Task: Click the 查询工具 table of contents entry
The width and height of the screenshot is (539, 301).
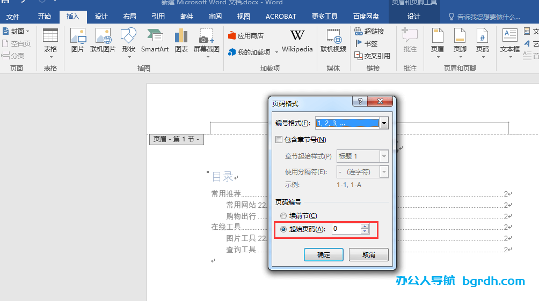Action: coord(241,250)
